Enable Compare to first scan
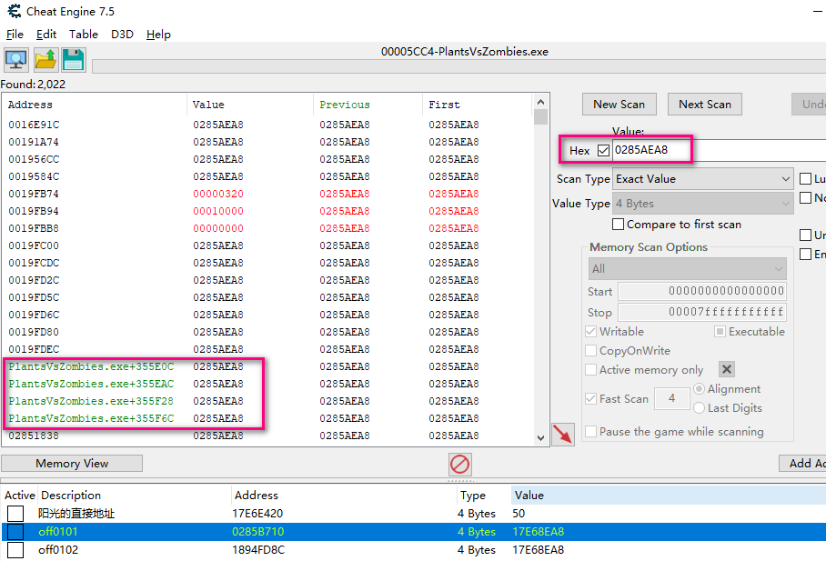826x561 pixels. pos(619,225)
